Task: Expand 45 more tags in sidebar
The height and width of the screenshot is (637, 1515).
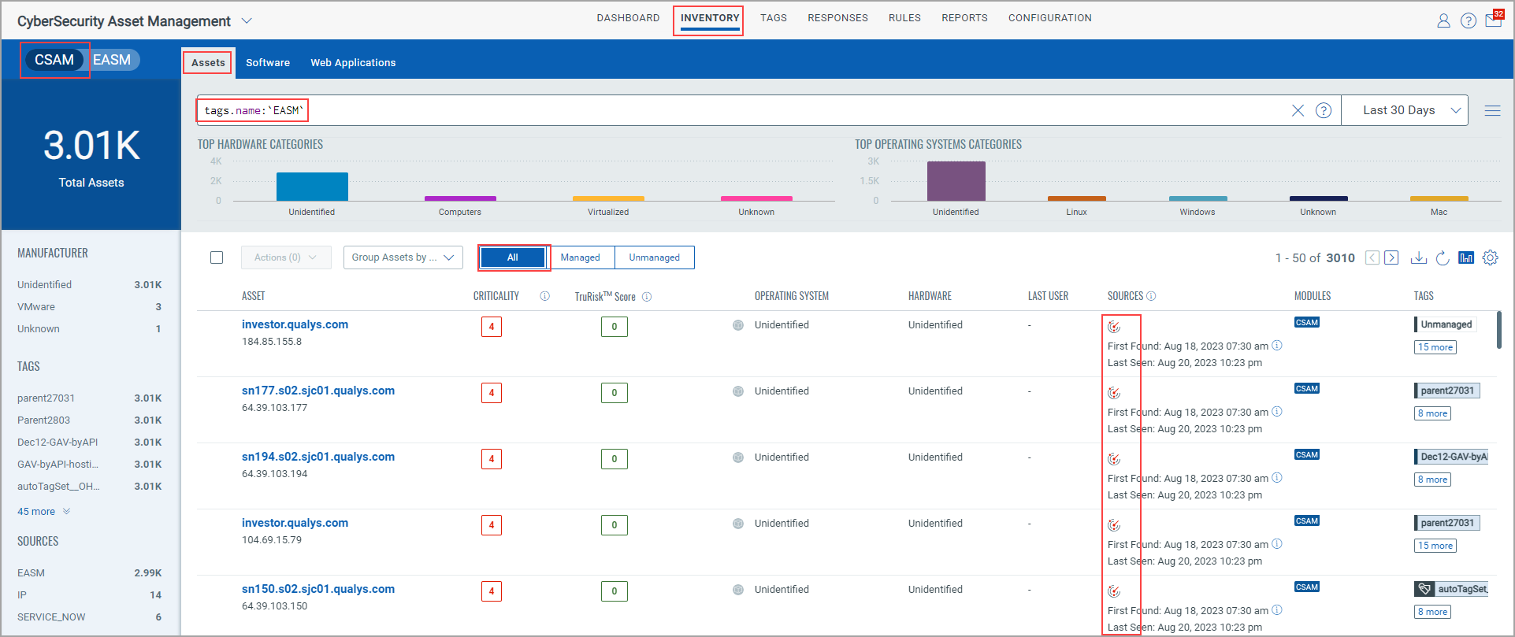Action: [x=44, y=511]
